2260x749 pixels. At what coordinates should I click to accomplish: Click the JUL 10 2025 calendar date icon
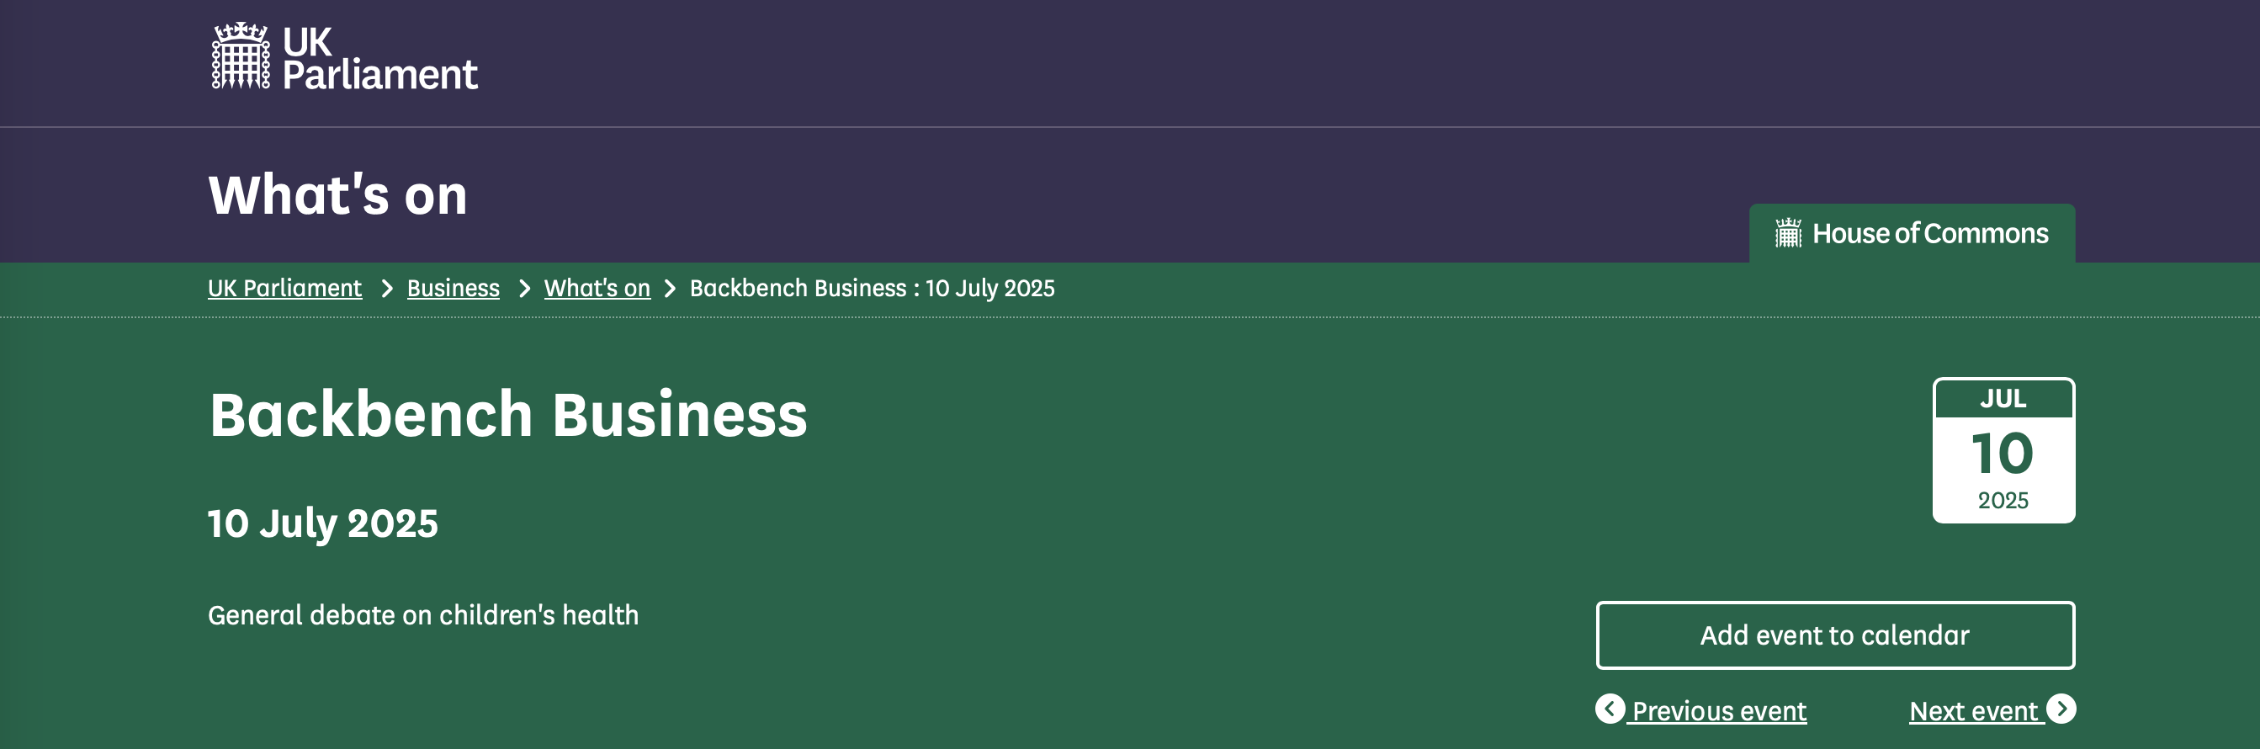coord(2004,451)
